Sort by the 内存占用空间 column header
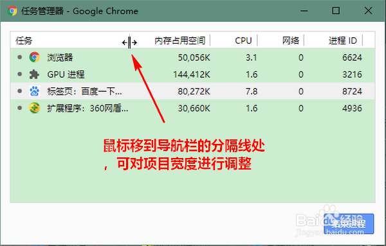386x246 pixels. coord(179,40)
